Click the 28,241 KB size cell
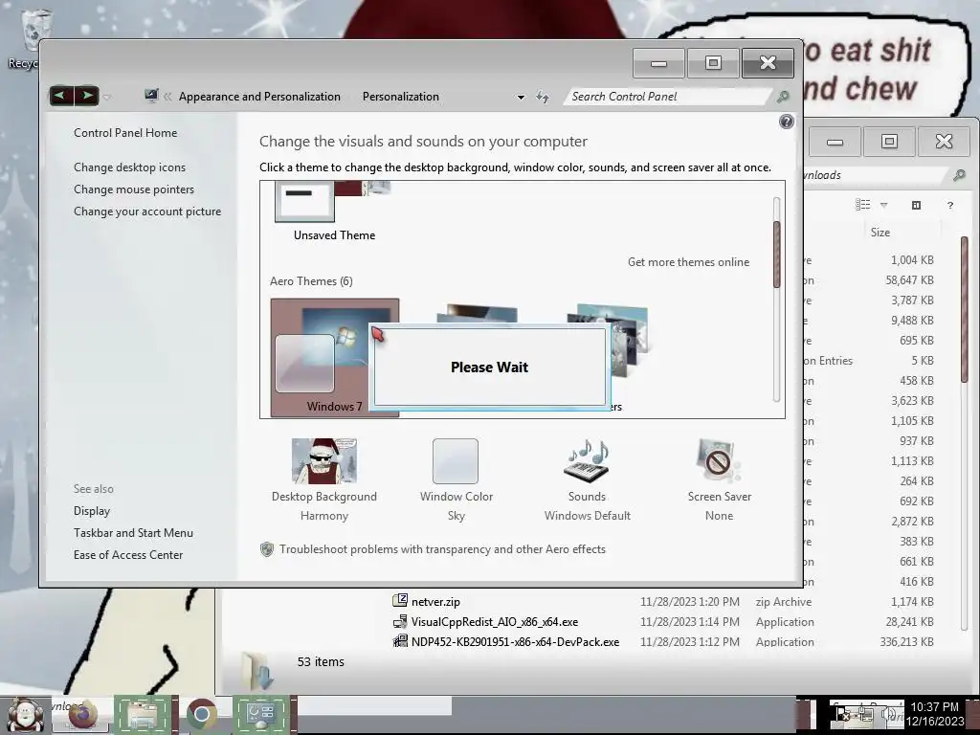This screenshot has height=735, width=980. 909,622
